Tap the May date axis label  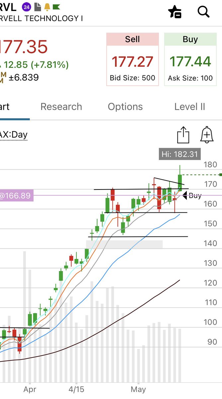[138, 389]
